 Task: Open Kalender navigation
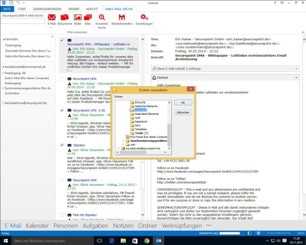pyautogui.click(x=37, y=226)
